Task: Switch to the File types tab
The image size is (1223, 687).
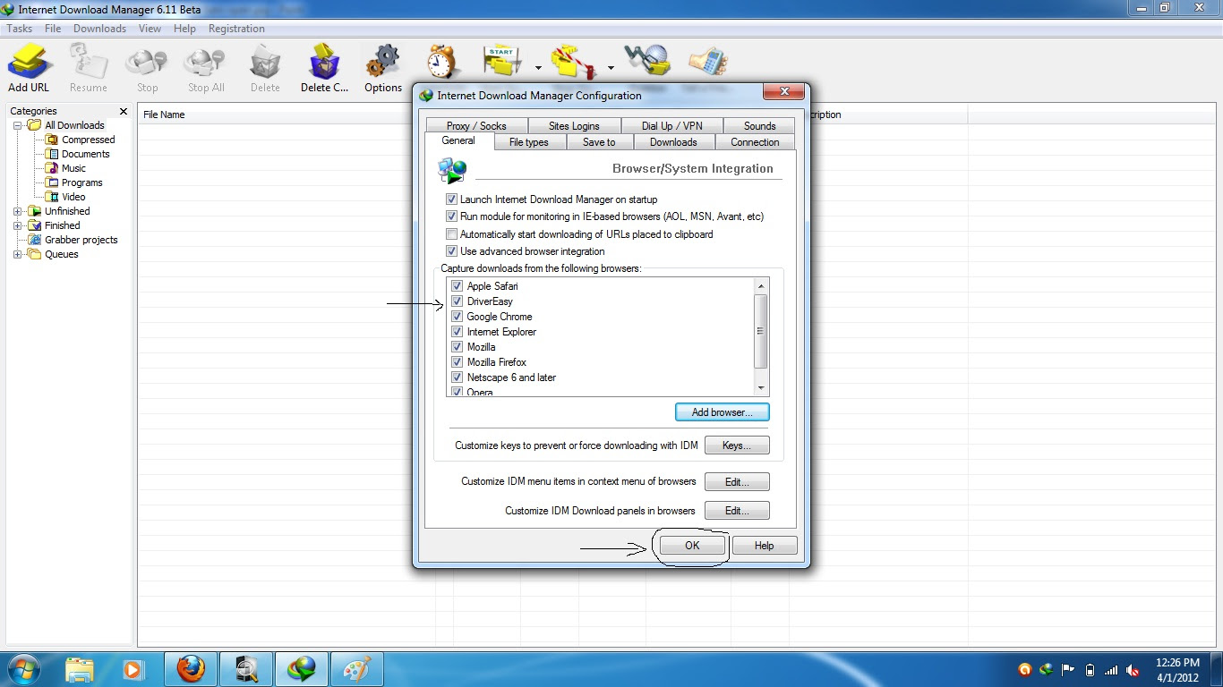Action: click(528, 142)
